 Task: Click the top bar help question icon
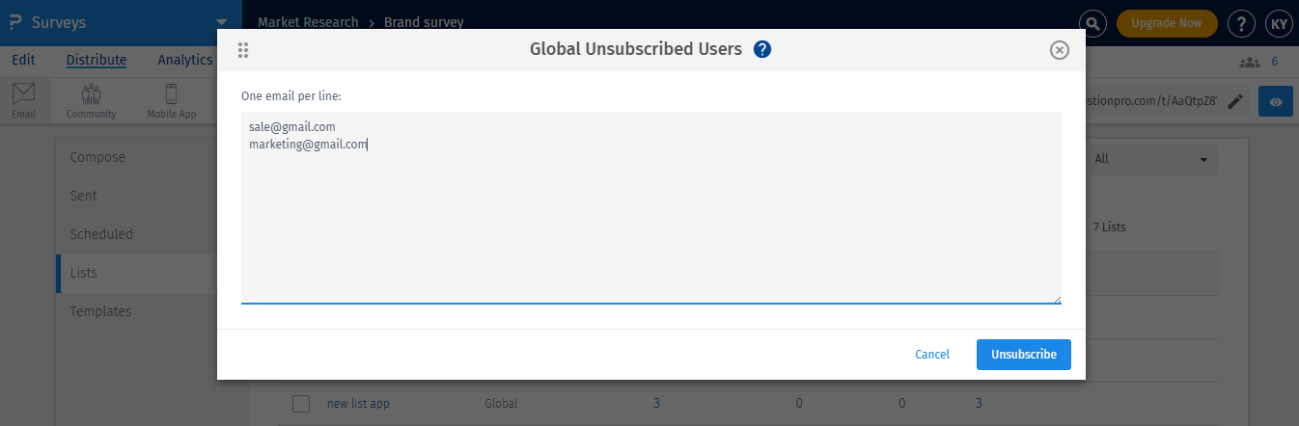point(1240,23)
